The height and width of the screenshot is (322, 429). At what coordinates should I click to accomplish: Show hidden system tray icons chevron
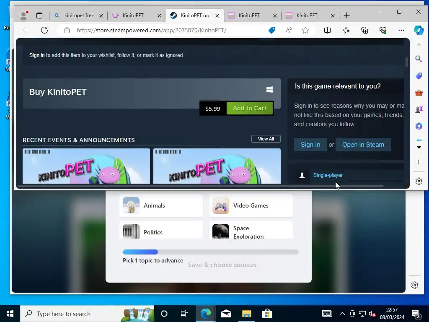pyautogui.click(x=342, y=314)
